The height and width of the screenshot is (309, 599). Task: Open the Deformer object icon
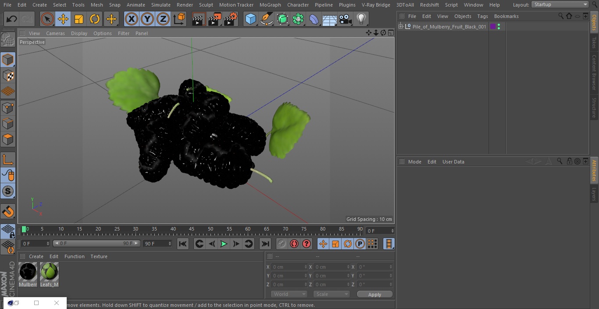pyautogui.click(x=314, y=19)
